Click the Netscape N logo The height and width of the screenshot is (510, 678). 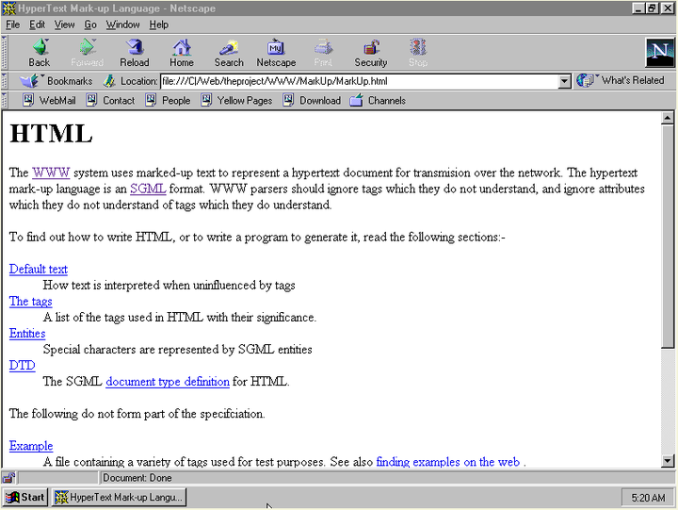coord(659,53)
